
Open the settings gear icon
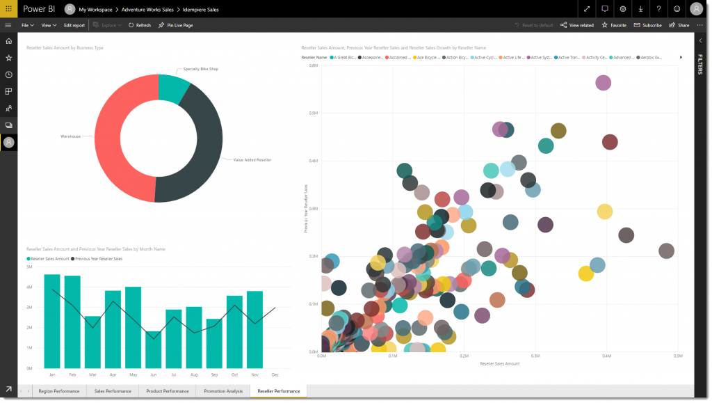click(623, 9)
